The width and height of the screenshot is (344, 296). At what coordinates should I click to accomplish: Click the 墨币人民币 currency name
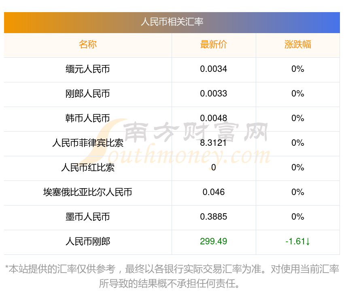(x=88, y=217)
